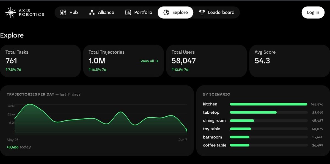The width and height of the screenshot is (330, 164).
Task: Click the TRAJECTORIES PER DAY chart title
Action: (31, 94)
